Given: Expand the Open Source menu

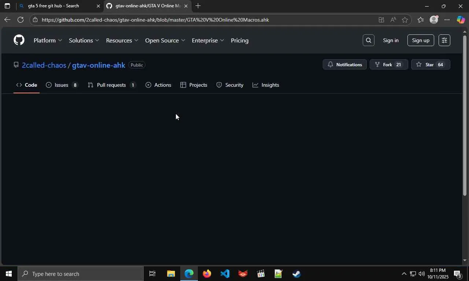Looking at the screenshot, I should (x=165, y=40).
